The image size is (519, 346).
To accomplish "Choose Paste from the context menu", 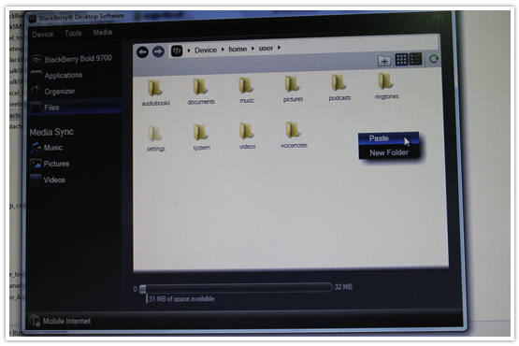I will tap(389, 138).
